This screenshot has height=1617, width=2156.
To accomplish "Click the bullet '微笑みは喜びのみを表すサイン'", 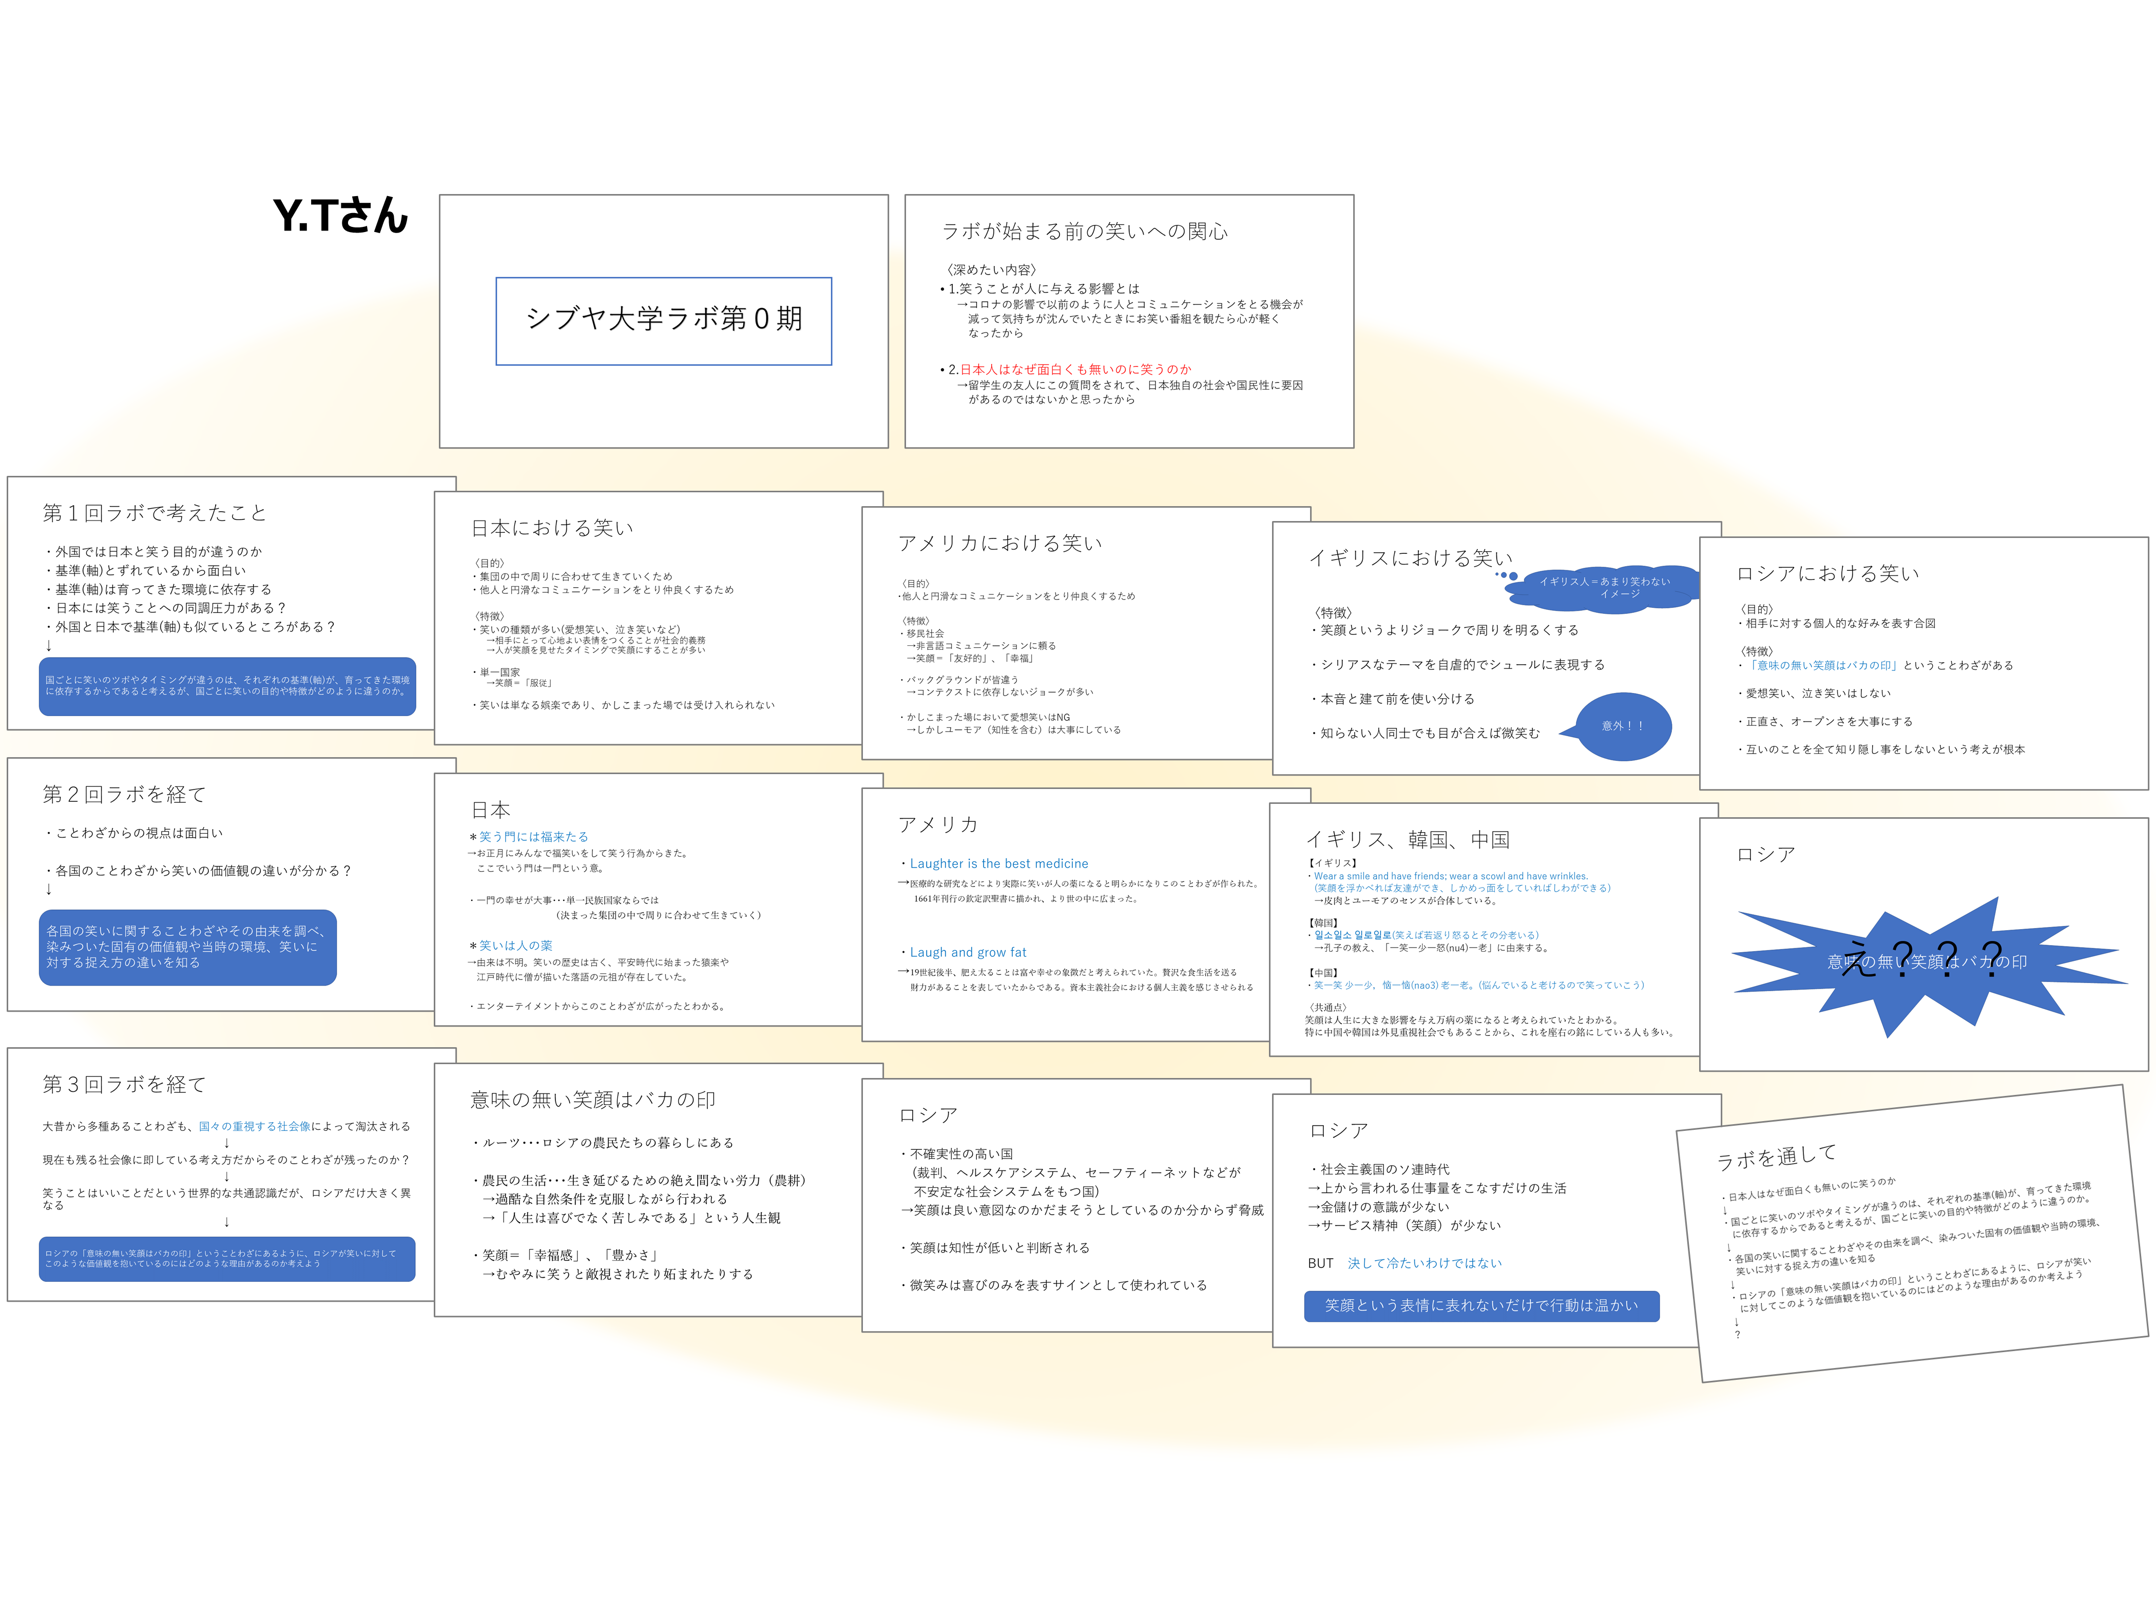I will click(1053, 1285).
